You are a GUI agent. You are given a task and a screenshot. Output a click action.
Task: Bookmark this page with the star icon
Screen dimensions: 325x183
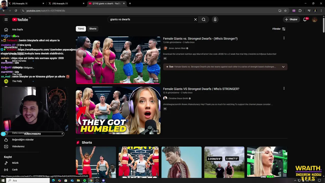click(x=285, y=11)
